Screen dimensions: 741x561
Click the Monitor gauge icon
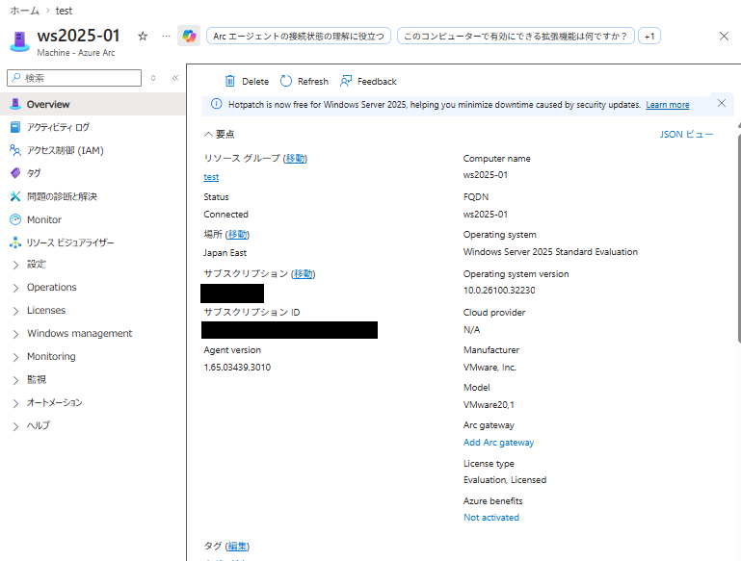tap(15, 219)
